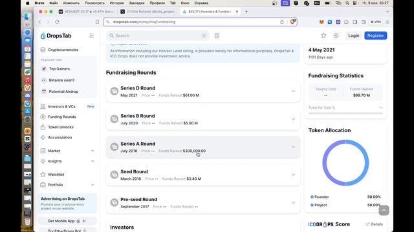The height and width of the screenshot is (232, 414).
Task: Open the Закладки menu
Action: point(136,3)
